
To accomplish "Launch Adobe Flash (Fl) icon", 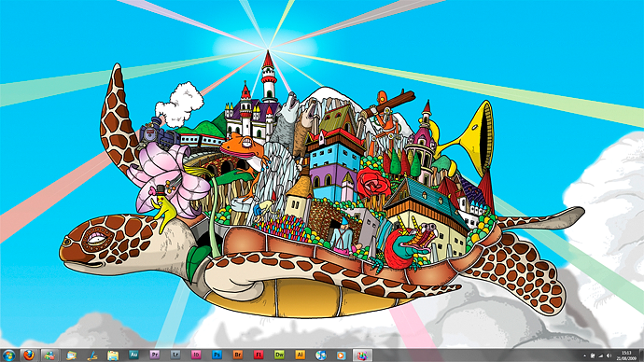I will pos(259,355).
